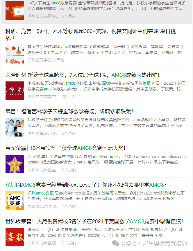Click source account 深圳荟同学校

click(40, 60)
